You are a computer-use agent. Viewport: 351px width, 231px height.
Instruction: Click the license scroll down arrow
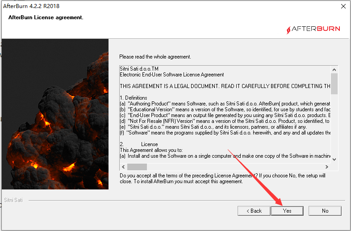click(x=334, y=160)
